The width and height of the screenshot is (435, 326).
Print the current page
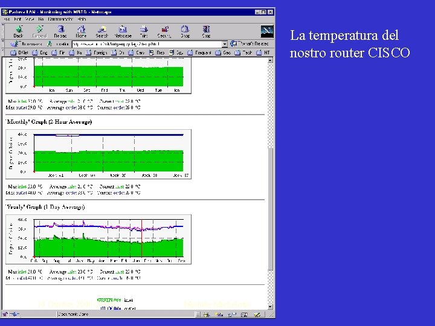coord(144,31)
